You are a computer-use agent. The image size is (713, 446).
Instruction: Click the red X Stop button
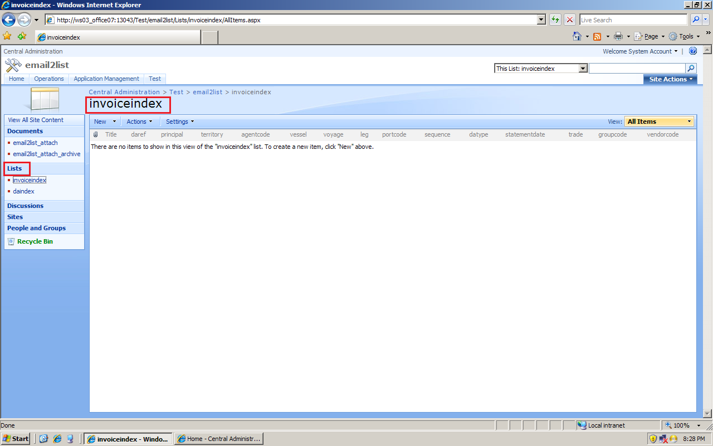pos(570,20)
